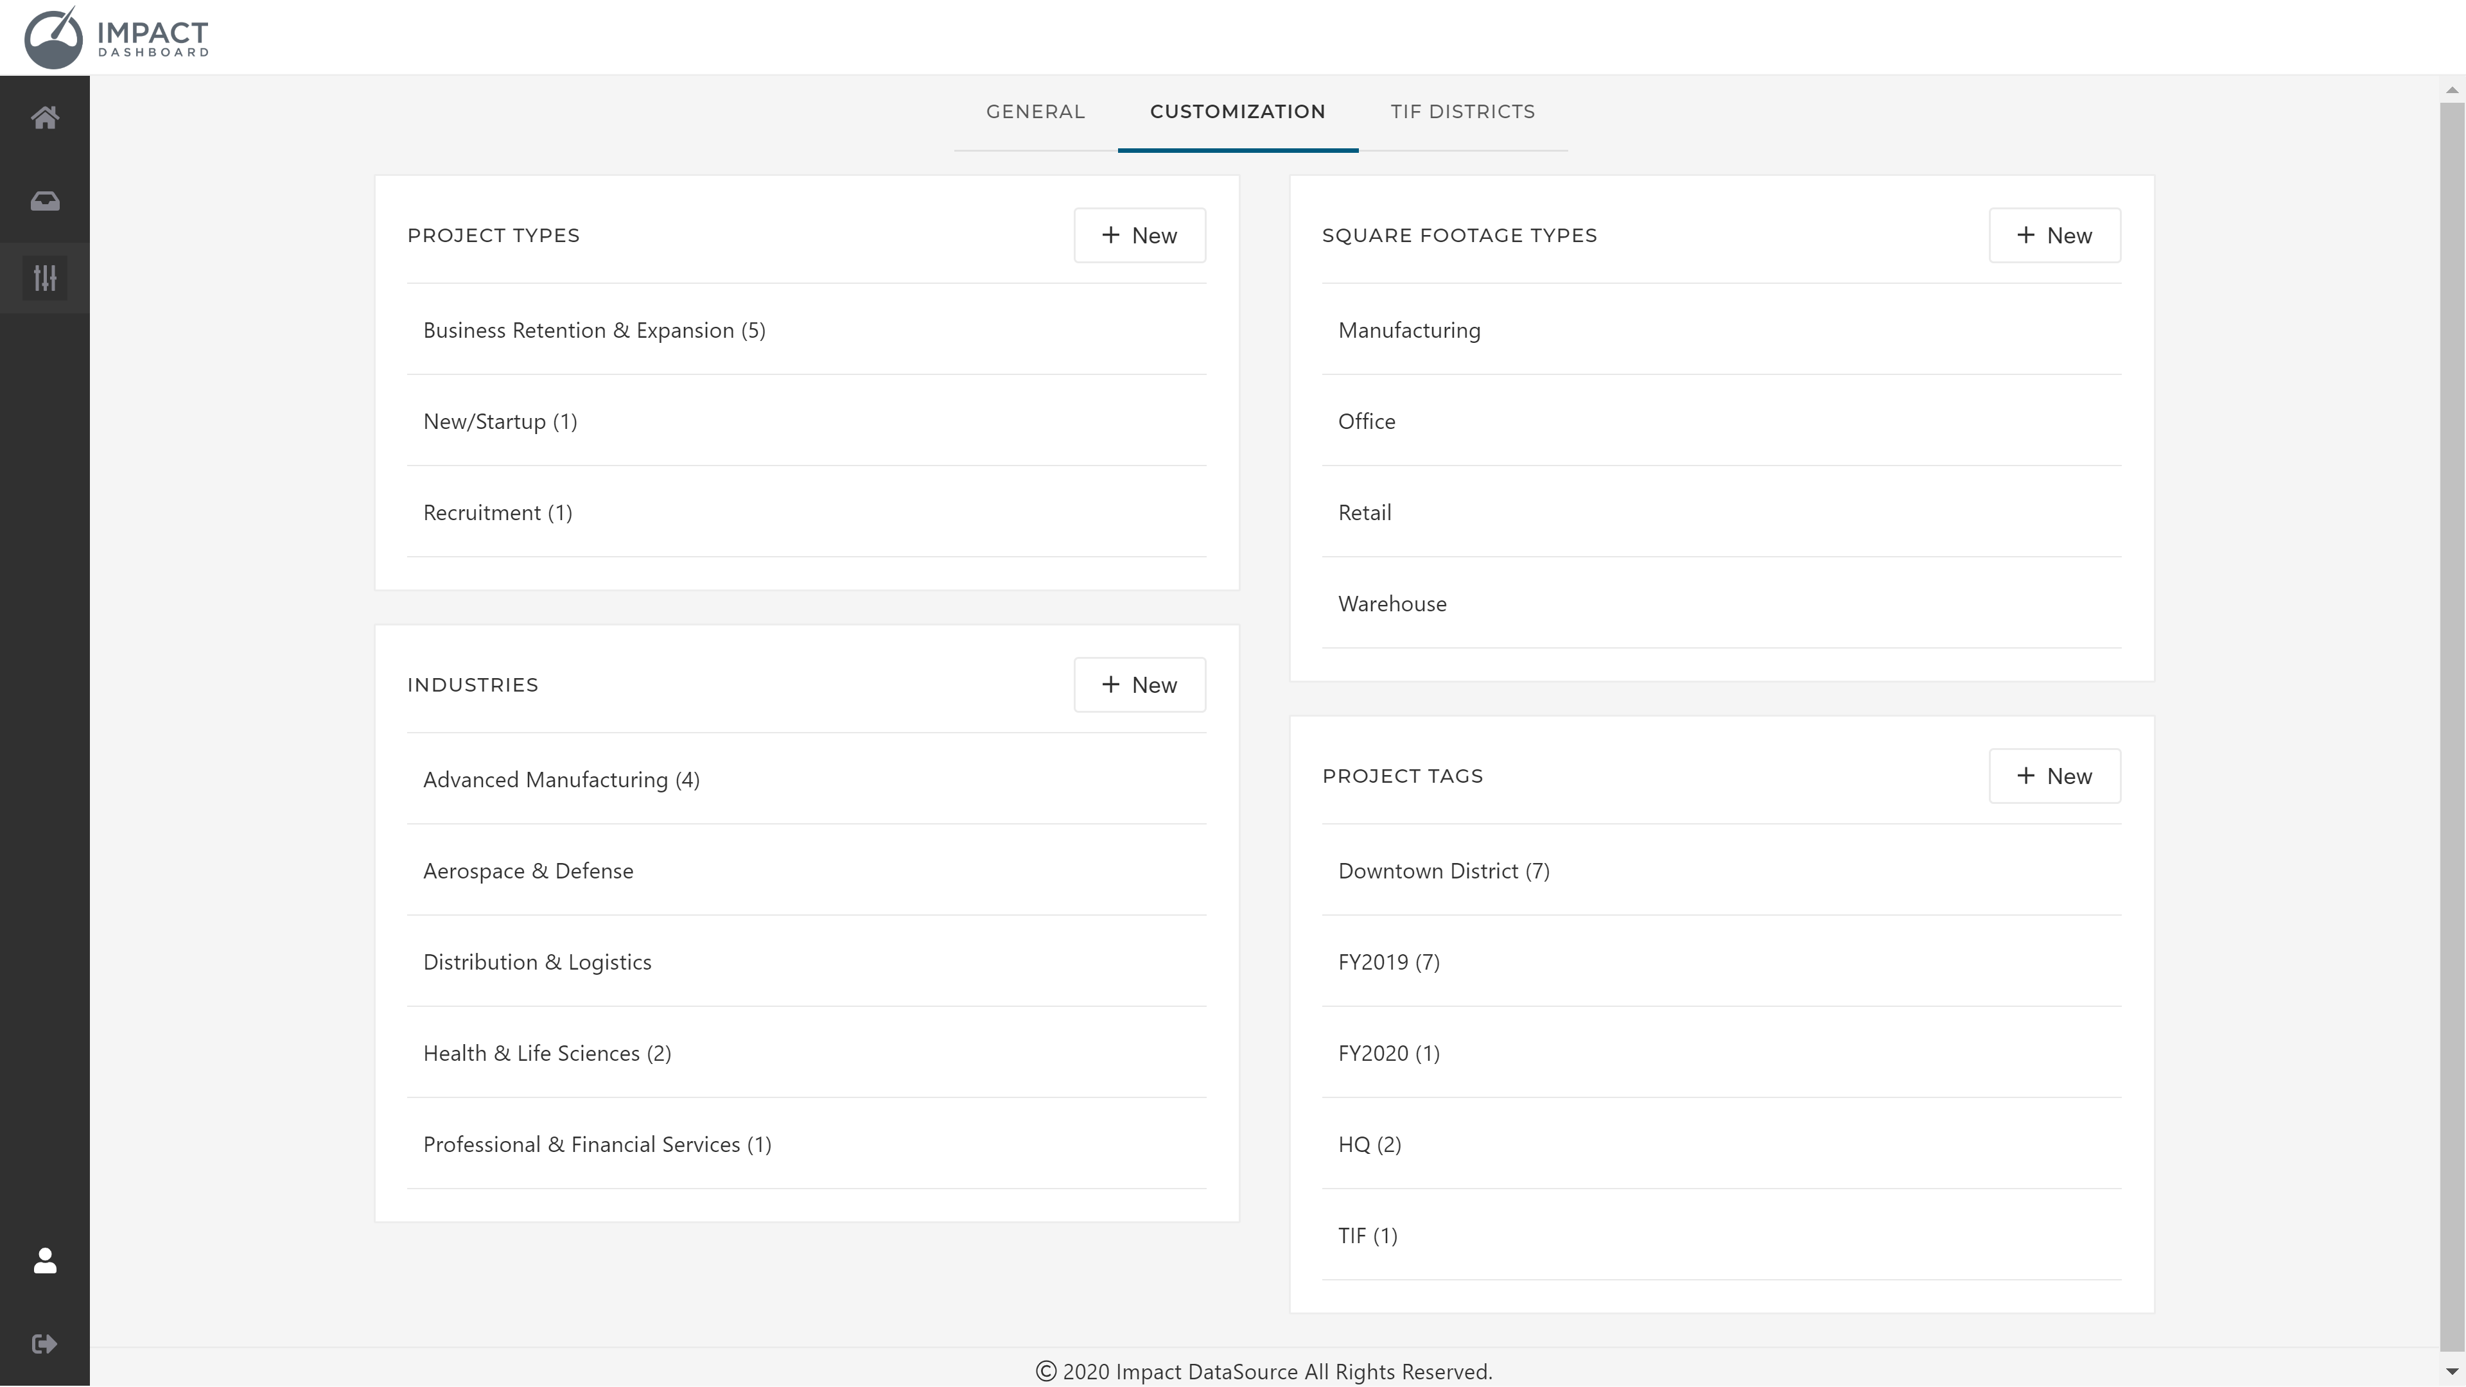Click the scrollbar up arrow
This screenshot has width=2466, height=1387.
click(2452, 90)
